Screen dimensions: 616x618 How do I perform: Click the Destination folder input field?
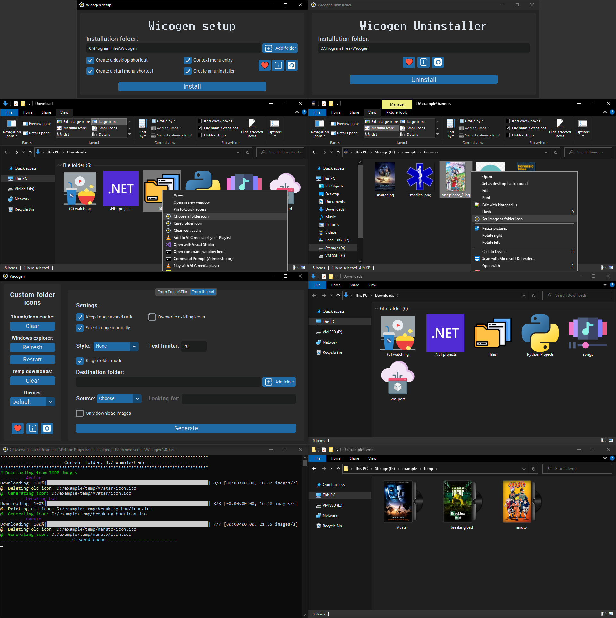(168, 382)
